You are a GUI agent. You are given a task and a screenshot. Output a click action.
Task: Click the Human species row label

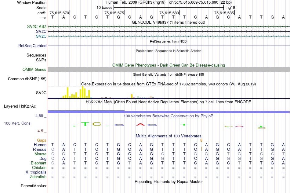(x=40, y=145)
